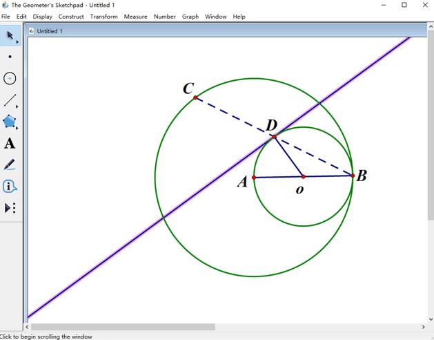Image resolution: width=434 pixels, height=340 pixels.
Task: Open the Edit menu
Action: click(21, 17)
